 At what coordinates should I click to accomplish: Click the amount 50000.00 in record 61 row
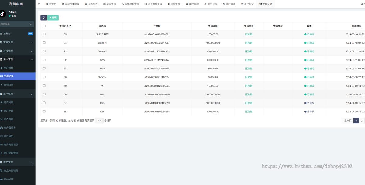[213, 69]
